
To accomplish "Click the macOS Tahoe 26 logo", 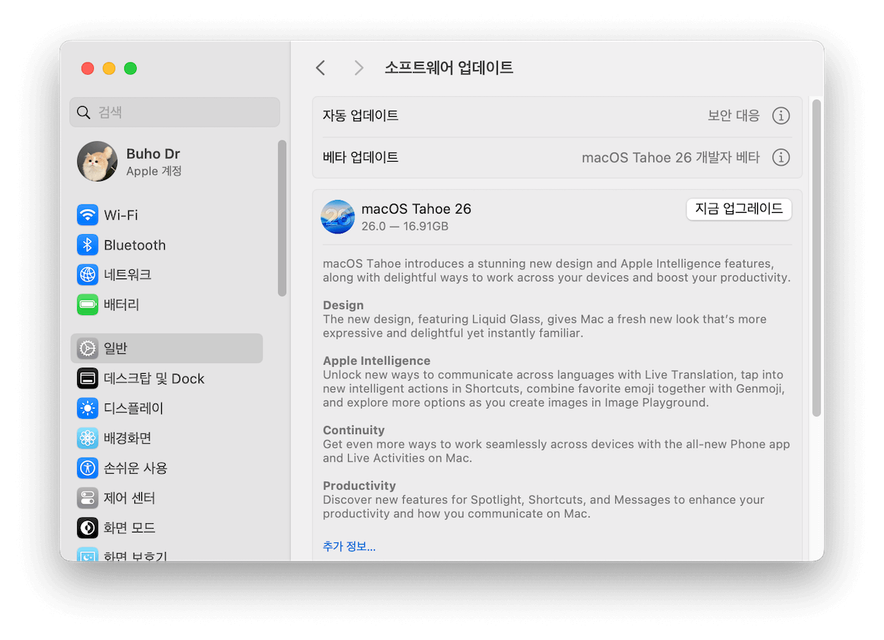I will (337, 217).
